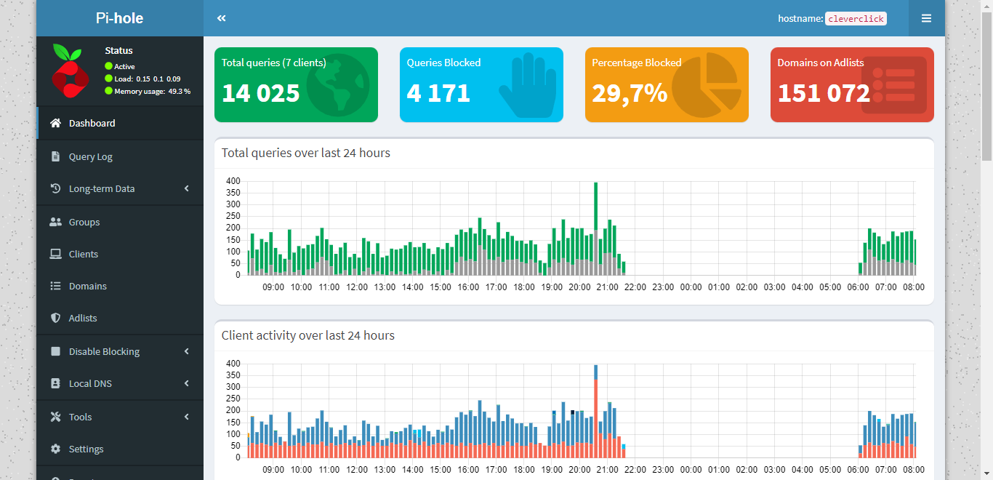Open the Query Log menu item
This screenshot has height=480, width=993.
tap(91, 156)
